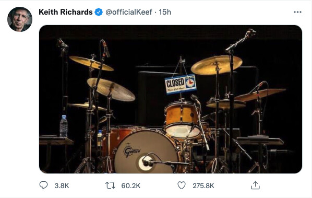Open the @officialKeef handle link

(x=129, y=12)
